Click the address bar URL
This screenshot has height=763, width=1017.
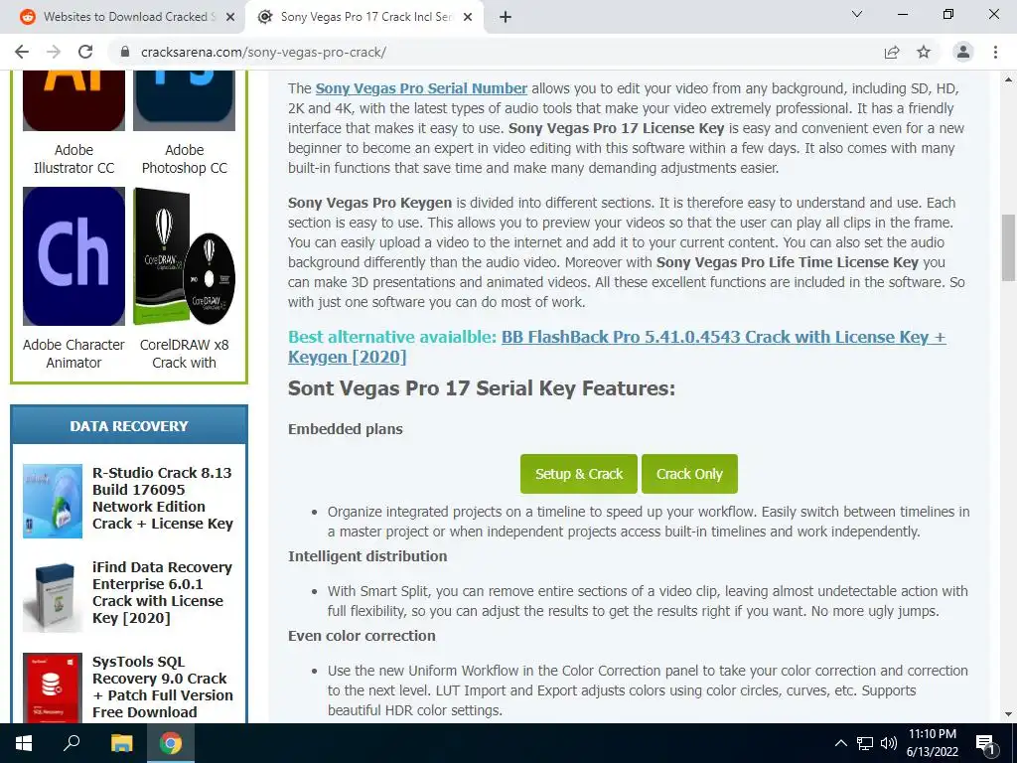pos(263,52)
